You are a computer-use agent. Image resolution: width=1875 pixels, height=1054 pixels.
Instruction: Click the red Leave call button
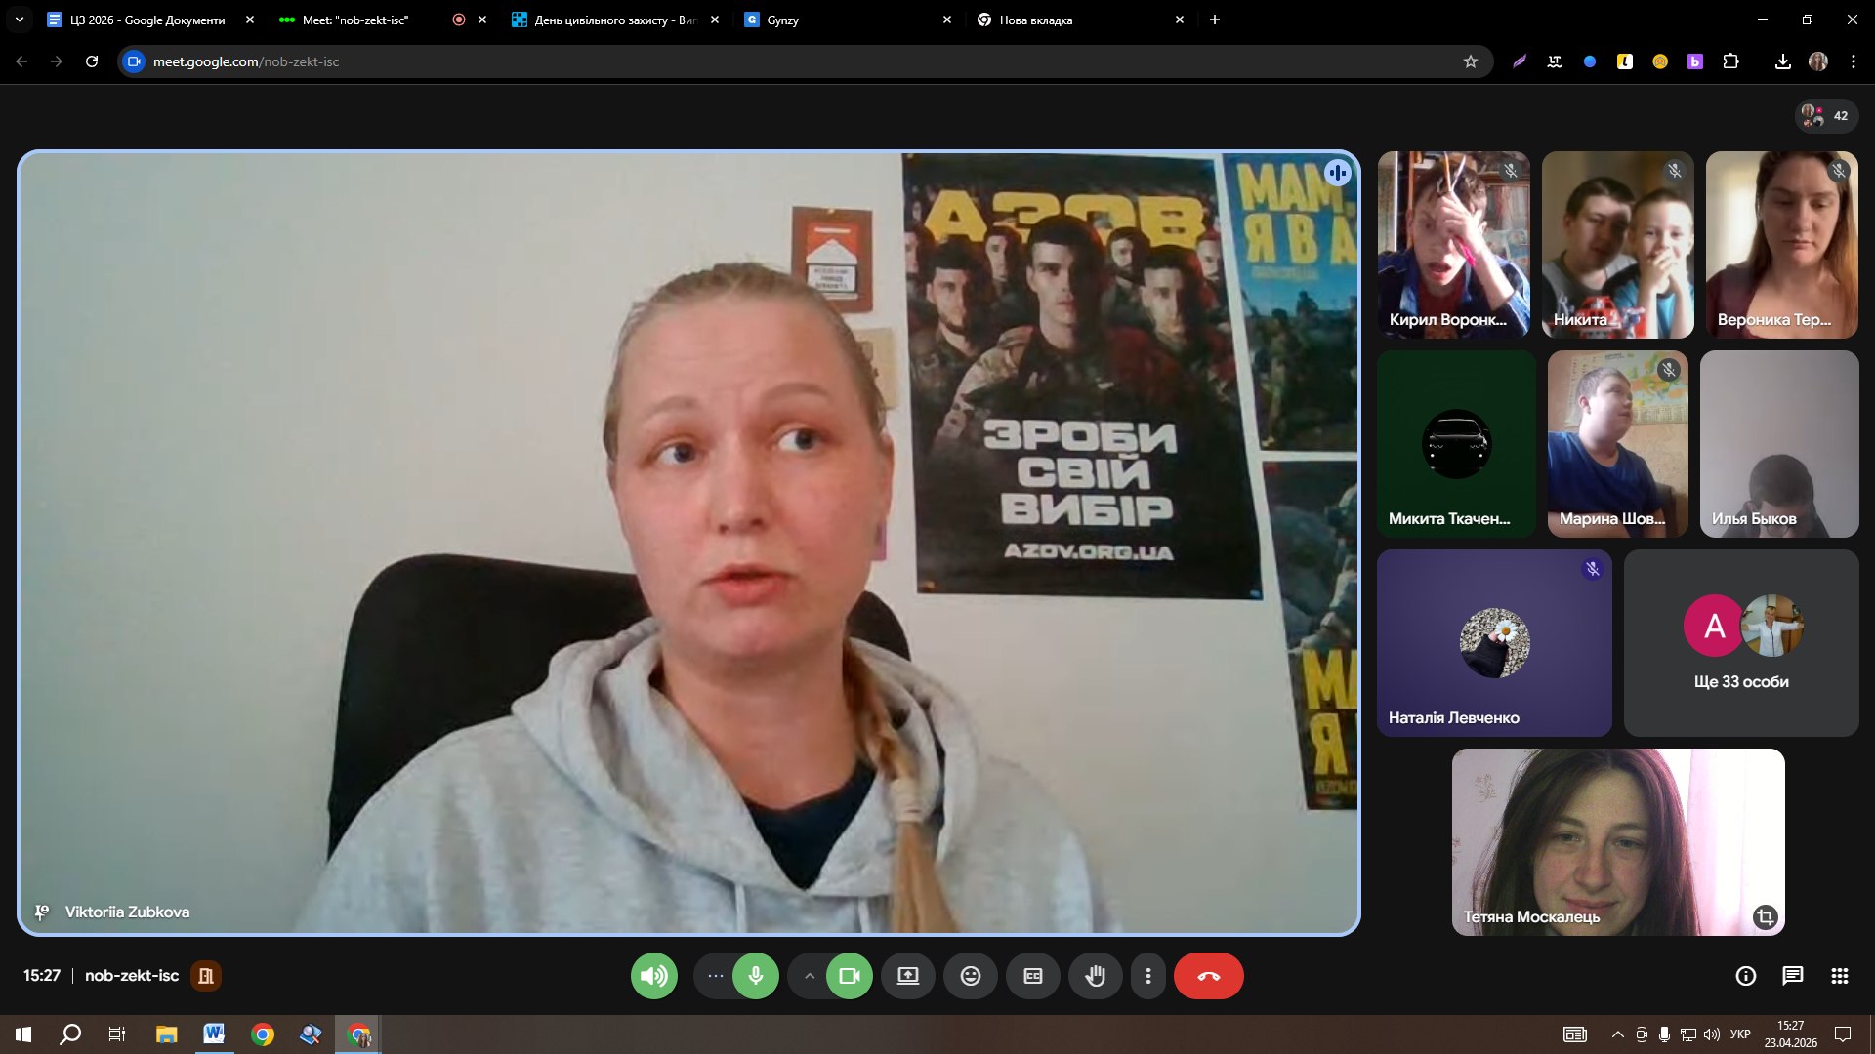[x=1208, y=976]
